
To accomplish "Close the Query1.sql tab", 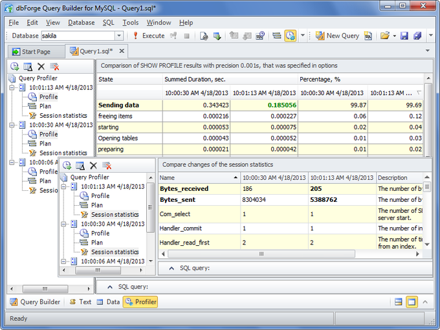I will [122, 51].
